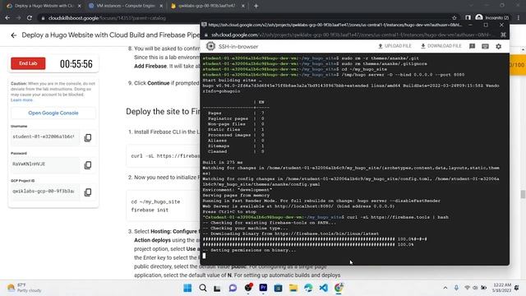
Task: Select the username field text
Action: tap(44, 137)
